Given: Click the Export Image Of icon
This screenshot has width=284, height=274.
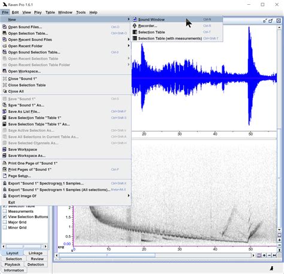Looking at the screenshot, I should [4, 196].
